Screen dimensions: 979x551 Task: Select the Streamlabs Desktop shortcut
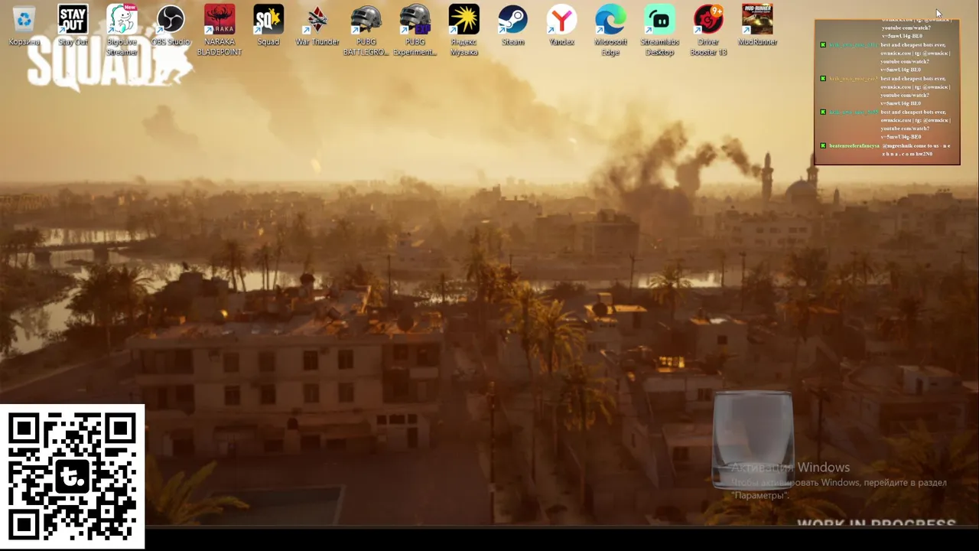(x=659, y=30)
